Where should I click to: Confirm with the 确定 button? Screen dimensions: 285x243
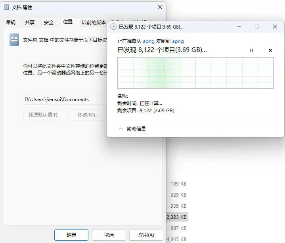tap(71, 235)
